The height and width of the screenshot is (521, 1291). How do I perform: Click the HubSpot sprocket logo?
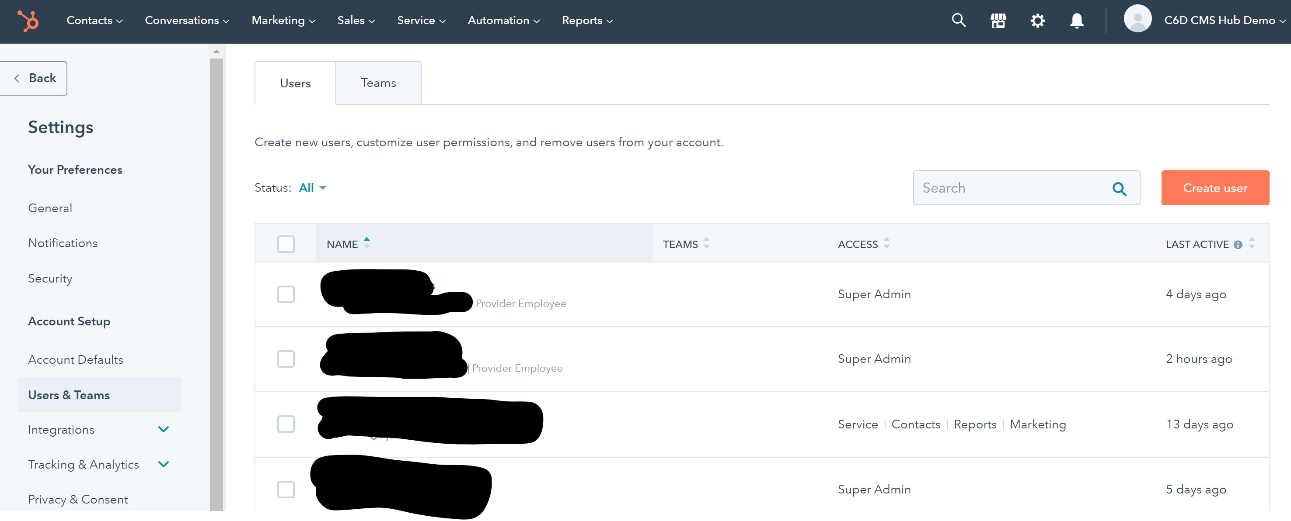point(28,21)
